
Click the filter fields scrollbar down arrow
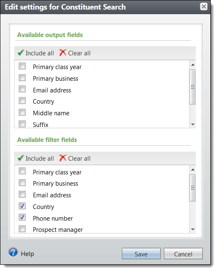tap(193, 229)
